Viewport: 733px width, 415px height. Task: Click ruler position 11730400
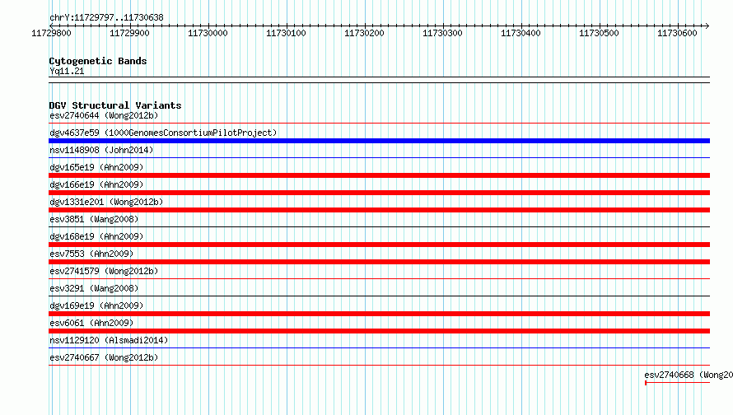click(521, 33)
